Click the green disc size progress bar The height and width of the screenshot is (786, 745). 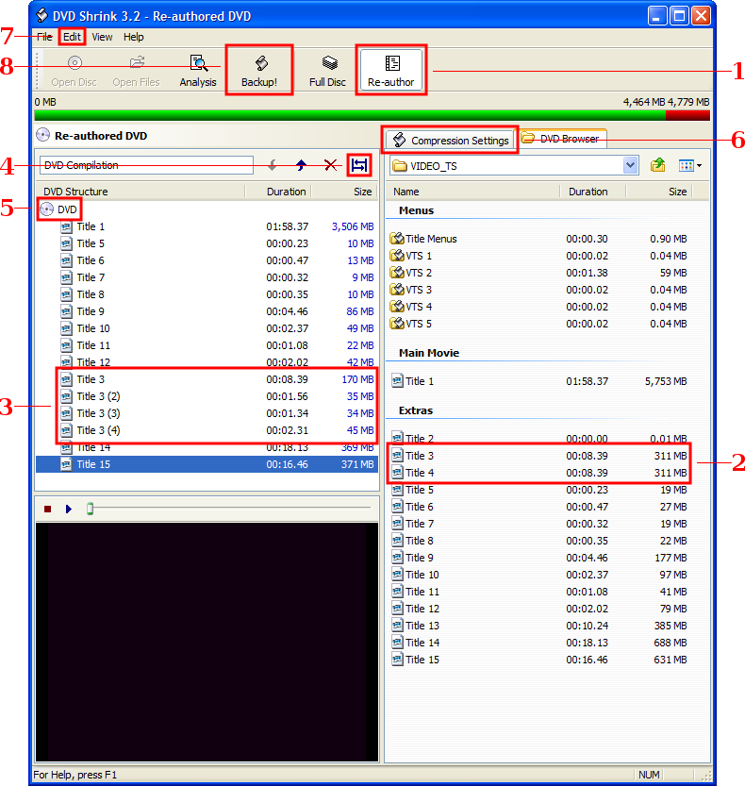click(x=350, y=115)
